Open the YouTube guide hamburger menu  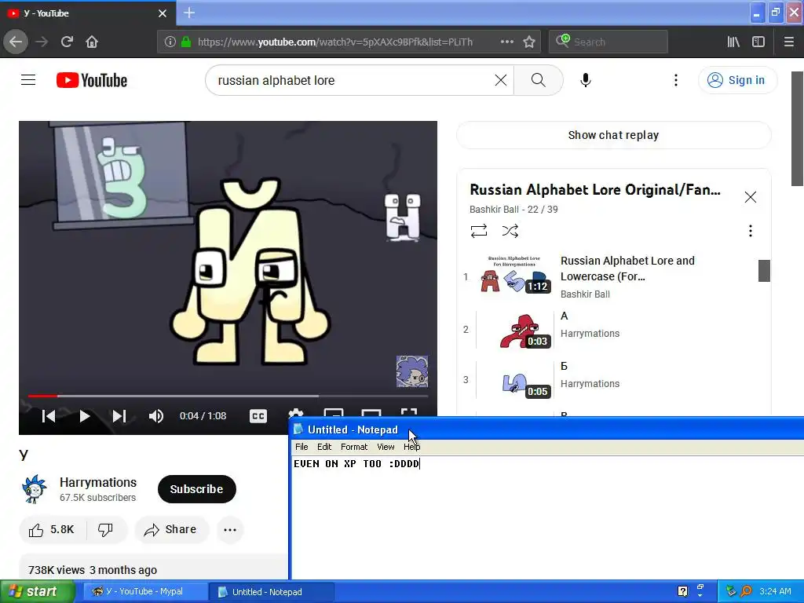coord(28,80)
